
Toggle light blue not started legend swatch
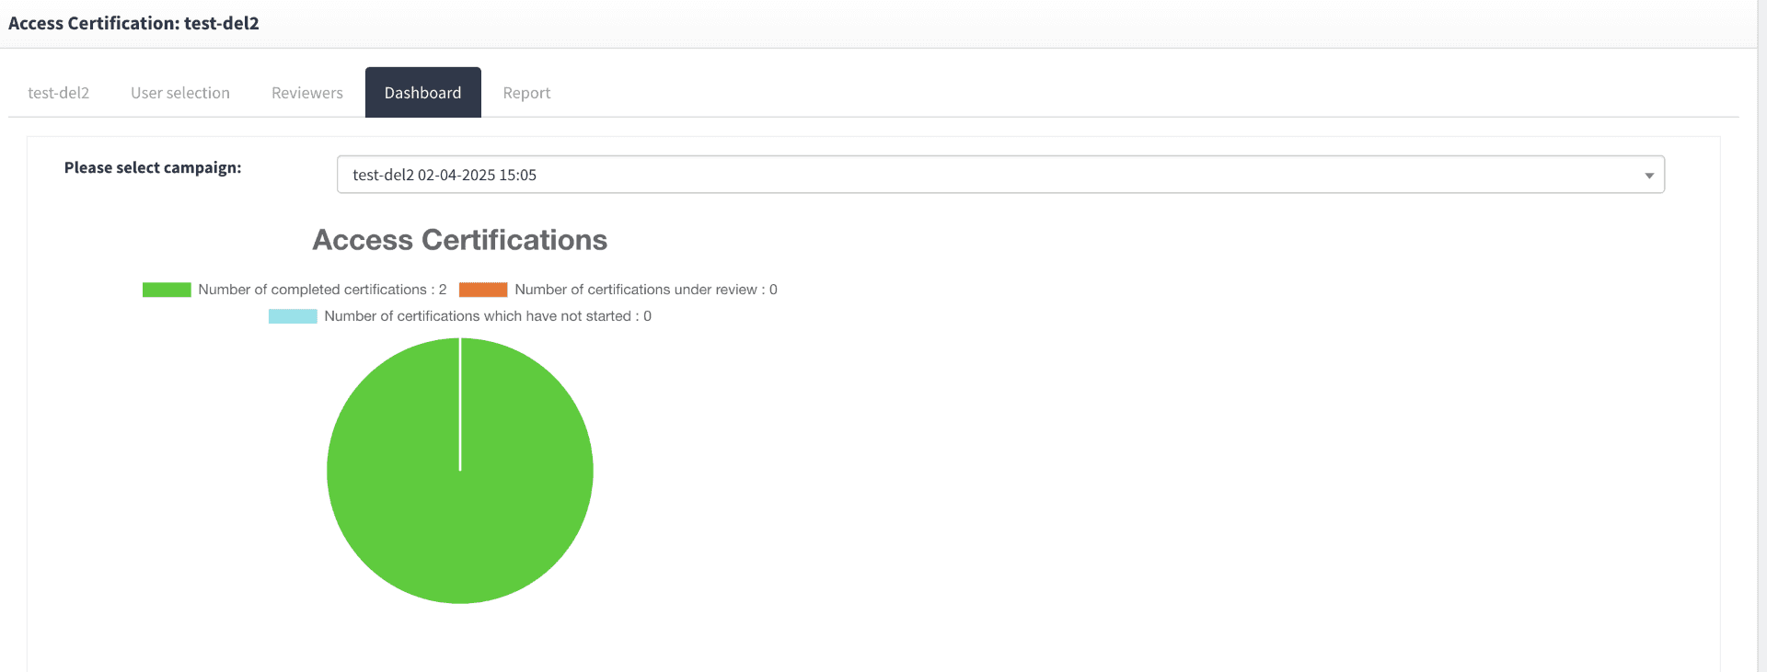pyautogui.click(x=293, y=316)
